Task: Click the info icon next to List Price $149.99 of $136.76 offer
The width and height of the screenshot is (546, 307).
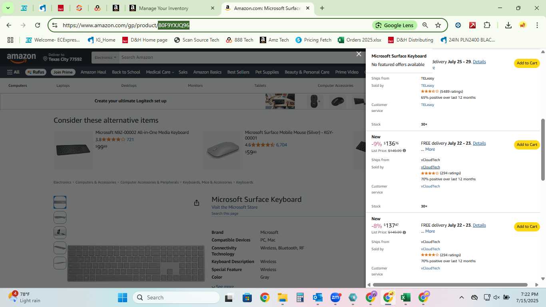Action: [x=404, y=151]
